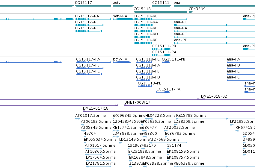Select protein CG15111-PB
The image size is (255, 168).
click(173, 59)
